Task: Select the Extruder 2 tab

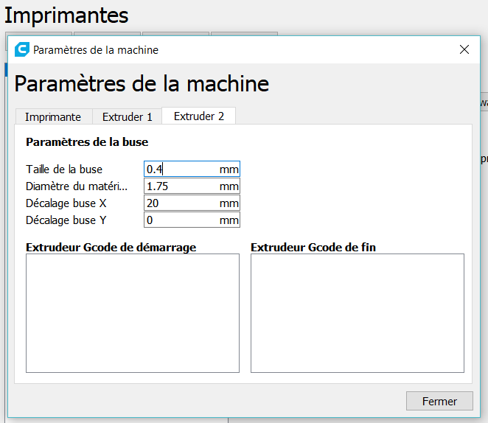Action: click(x=199, y=116)
